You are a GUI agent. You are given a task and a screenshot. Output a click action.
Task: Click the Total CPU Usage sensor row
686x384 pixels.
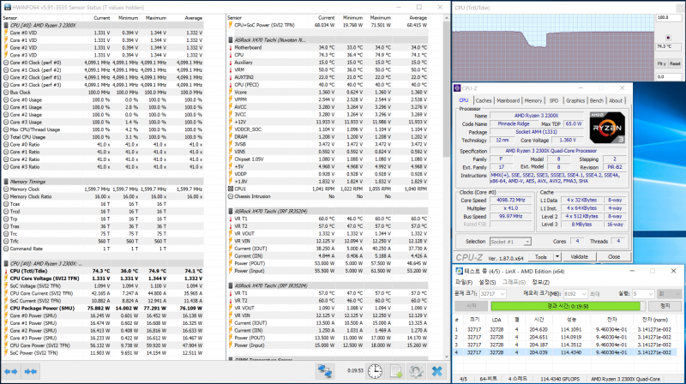(103, 137)
